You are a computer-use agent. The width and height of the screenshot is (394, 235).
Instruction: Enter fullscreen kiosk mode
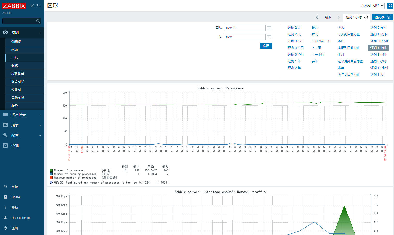(x=390, y=6)
